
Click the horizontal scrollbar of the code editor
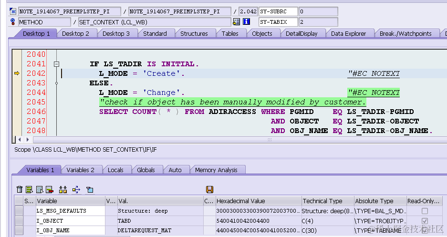click(x=239, y=140)
